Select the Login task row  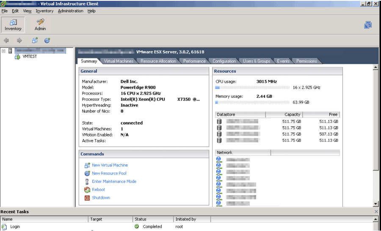coord(187,227)
